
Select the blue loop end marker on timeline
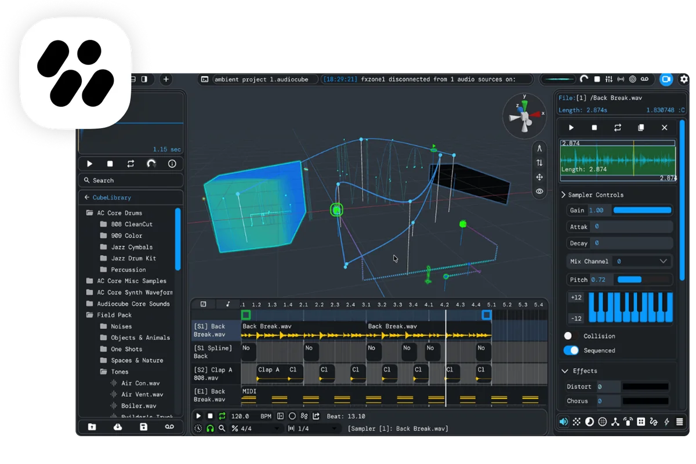click(x=487, y=315)
